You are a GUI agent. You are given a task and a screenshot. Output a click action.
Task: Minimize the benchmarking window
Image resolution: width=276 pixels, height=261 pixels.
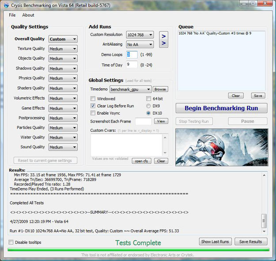pyautogui.click(x=244, y=4)
